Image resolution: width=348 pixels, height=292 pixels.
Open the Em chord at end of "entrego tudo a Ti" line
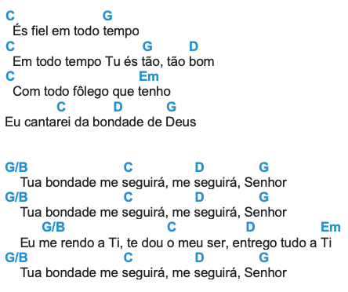pyautogui.click(x=331, y=227)
